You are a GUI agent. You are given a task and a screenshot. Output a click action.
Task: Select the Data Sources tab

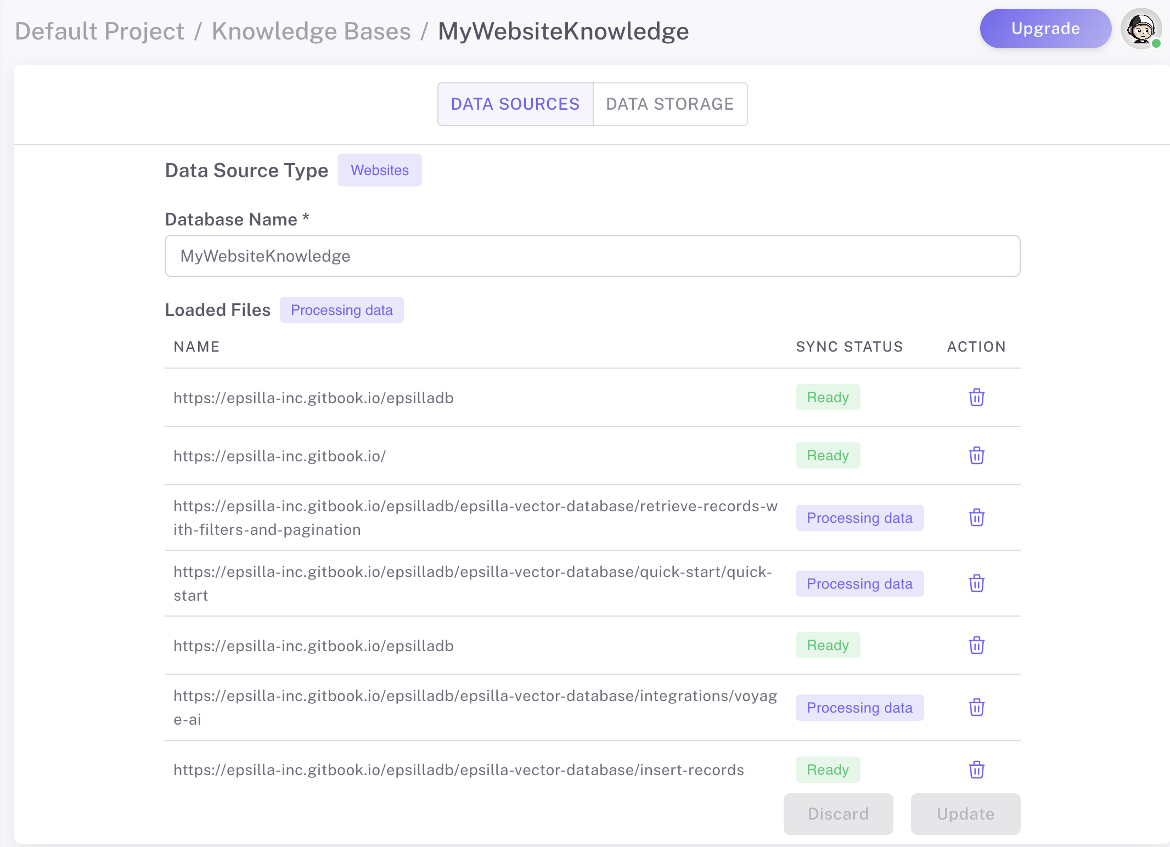pyautogui.click(x=515, y=104)
